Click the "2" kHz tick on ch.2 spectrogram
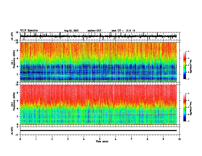Image resolution: width=202 pixels, height=156 pixels. (18, 116)
